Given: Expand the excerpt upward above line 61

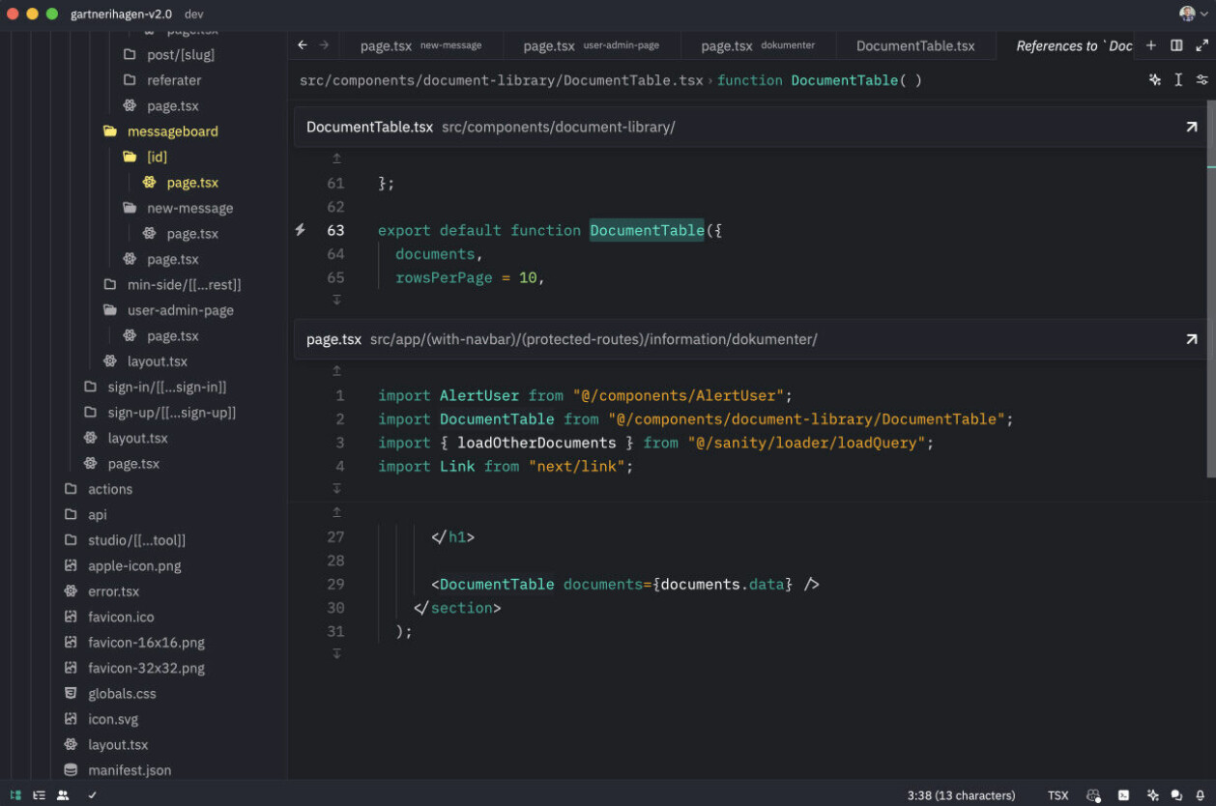Looking at the screenshot, I should [336, 158].
